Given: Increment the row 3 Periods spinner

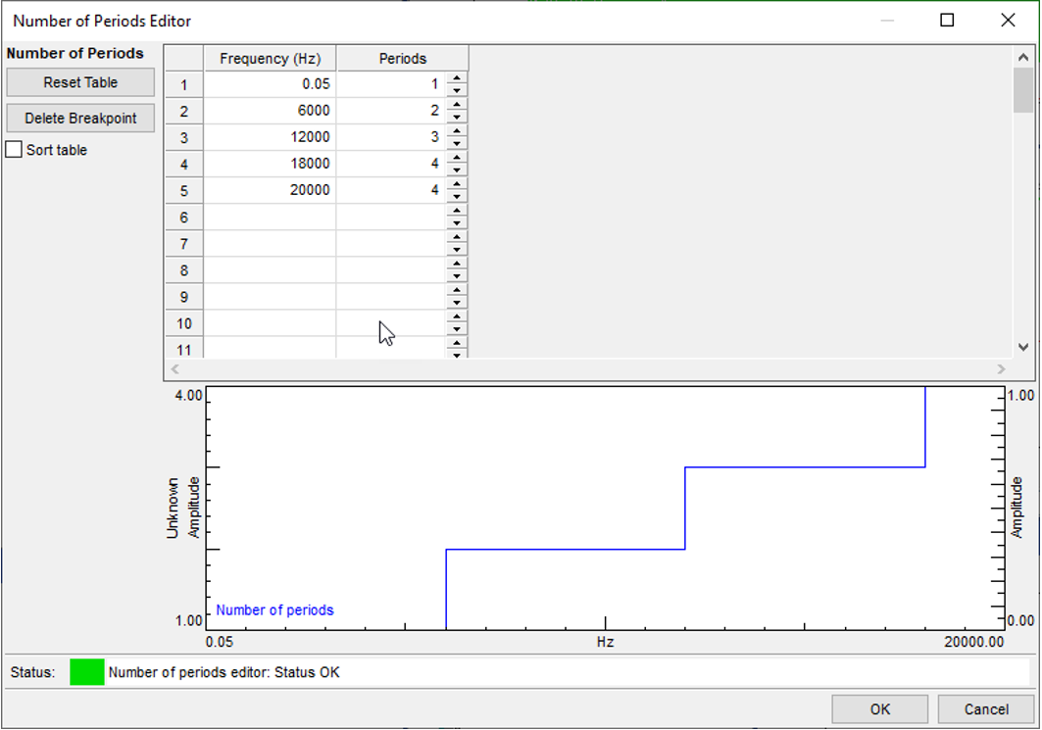Looking at the screenshot, I should [x=456, y=132].
